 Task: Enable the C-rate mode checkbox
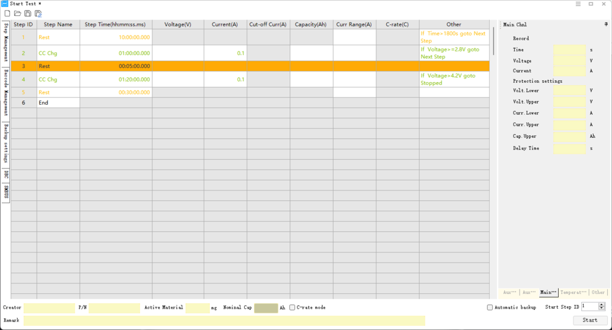(x=293, y=307)
